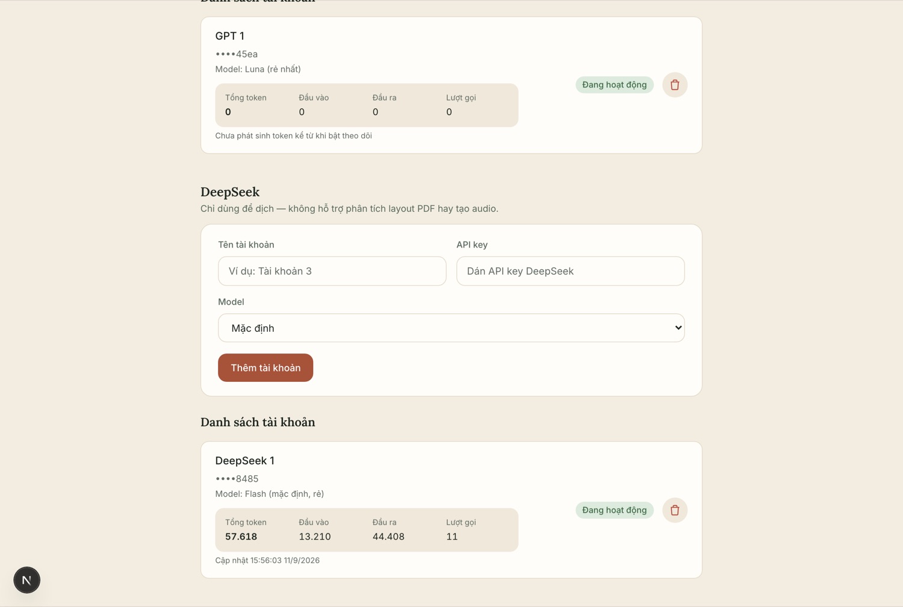
Task: Focus the 'Tên tài khoản' input field
Action: (332, 271)
